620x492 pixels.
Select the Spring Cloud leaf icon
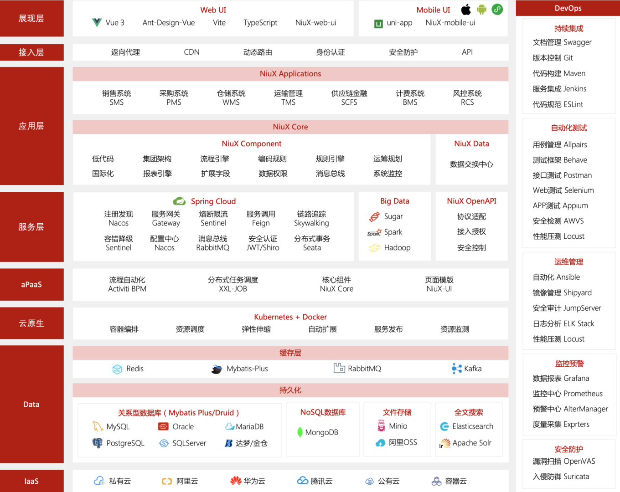180,201
